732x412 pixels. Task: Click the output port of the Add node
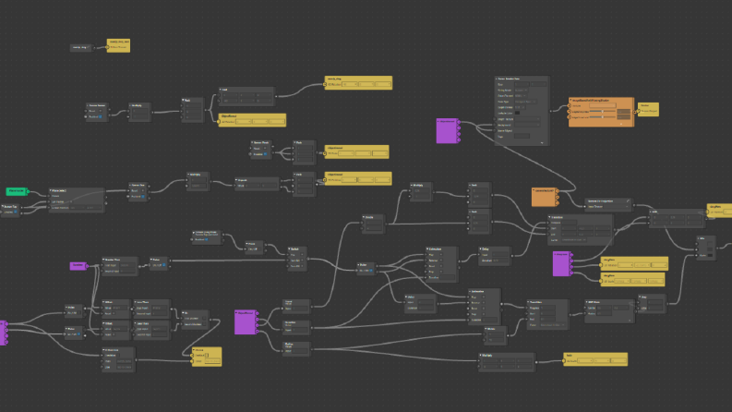click(x=276, y=97)
